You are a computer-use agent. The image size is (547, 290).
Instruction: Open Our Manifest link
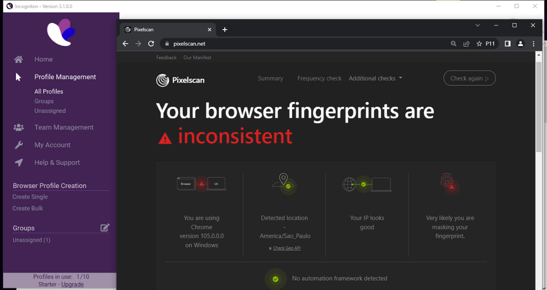coord(197,57)
